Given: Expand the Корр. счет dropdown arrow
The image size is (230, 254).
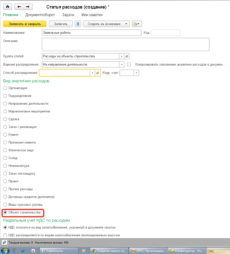Looking at the screenshot, I should click(x=136, y=73).
